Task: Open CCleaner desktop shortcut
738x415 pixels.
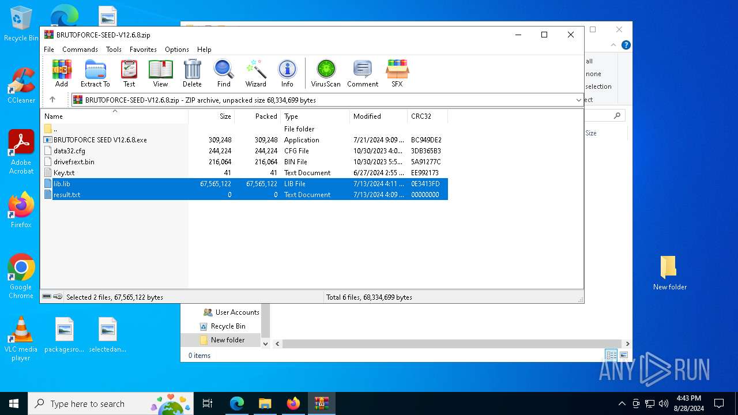Action: tap(21, 86)
